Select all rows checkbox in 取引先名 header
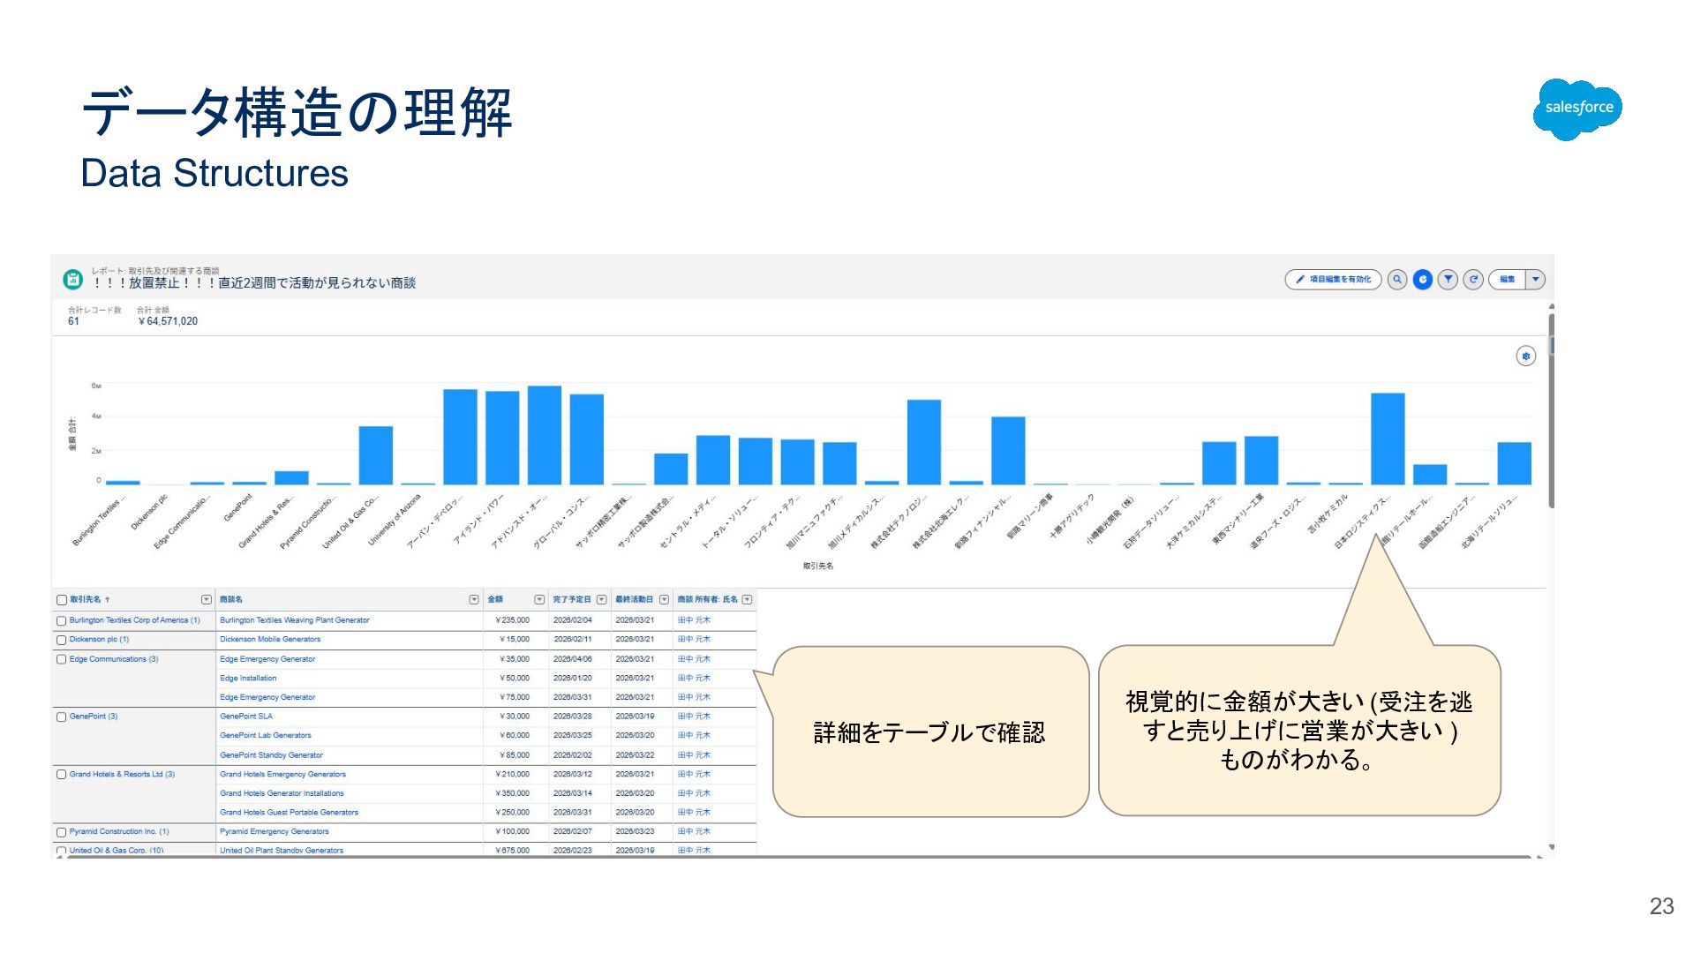Image resolution: width=1693 pixels, height=953 pixels. pos(62,600)
